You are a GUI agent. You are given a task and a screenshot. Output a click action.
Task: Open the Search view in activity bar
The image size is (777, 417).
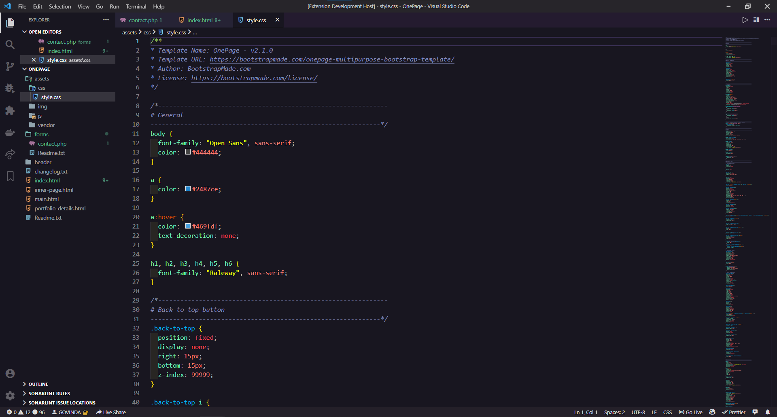(x=10, y=45)
